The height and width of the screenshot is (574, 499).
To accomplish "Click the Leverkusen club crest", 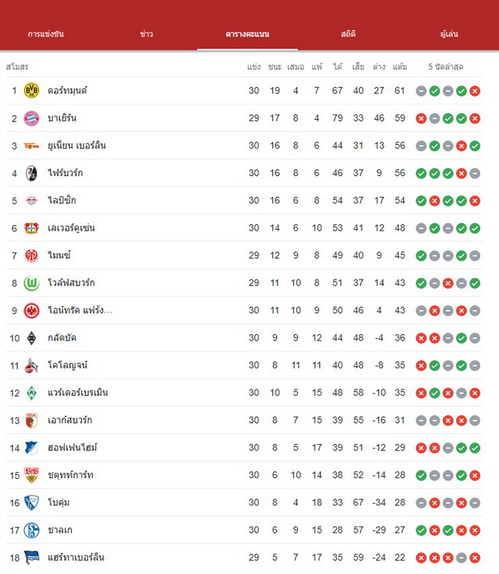I will (31, 228).
